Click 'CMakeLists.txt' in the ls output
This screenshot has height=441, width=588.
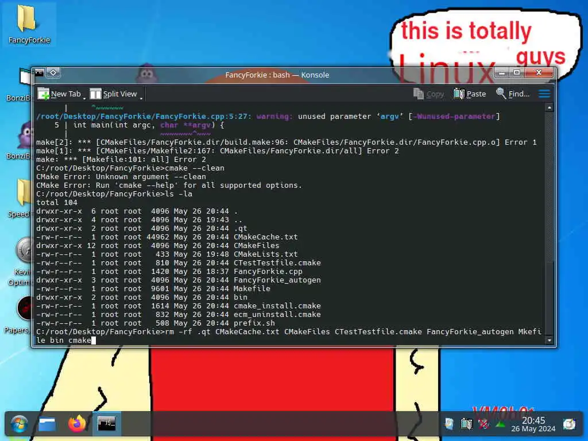coord(265,254)
